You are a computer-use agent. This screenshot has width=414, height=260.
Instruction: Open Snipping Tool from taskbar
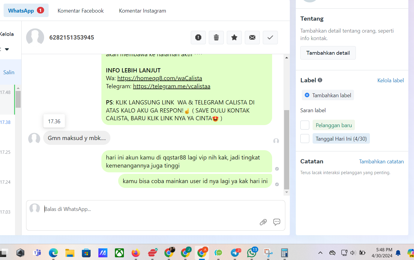point(268,253)
